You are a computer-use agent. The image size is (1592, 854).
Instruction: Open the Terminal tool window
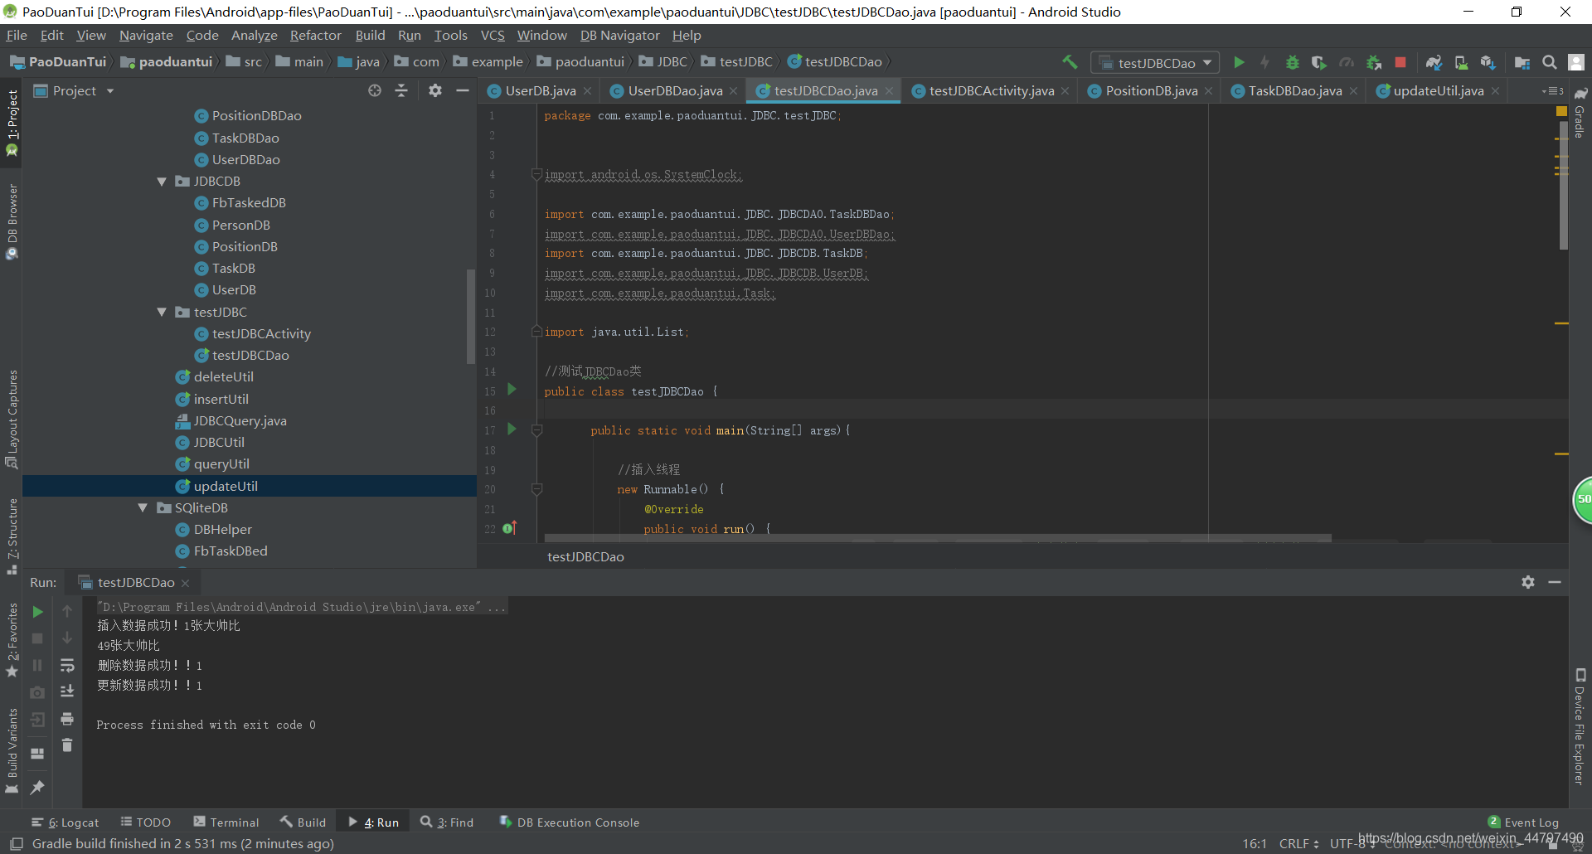pos(226,822)
